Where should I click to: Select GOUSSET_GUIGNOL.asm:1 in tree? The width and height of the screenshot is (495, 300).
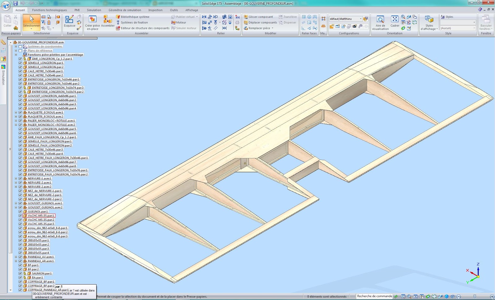tap(45, 203)
